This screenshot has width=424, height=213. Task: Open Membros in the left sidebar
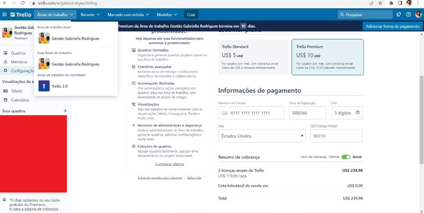19,62
